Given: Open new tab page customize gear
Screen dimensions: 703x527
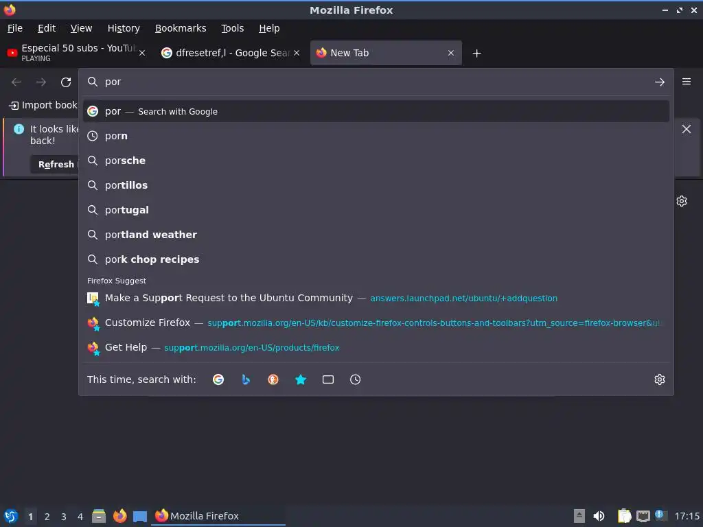Looking at the screenshot, I should [682, 201].
